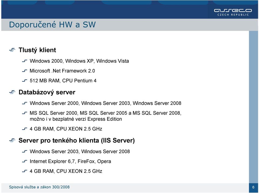The height and width of the screenshot is (193, 259).
Task: Click the bullet icon beside 'Server pro tenkého klienta'
Action: tap(12, 140)
